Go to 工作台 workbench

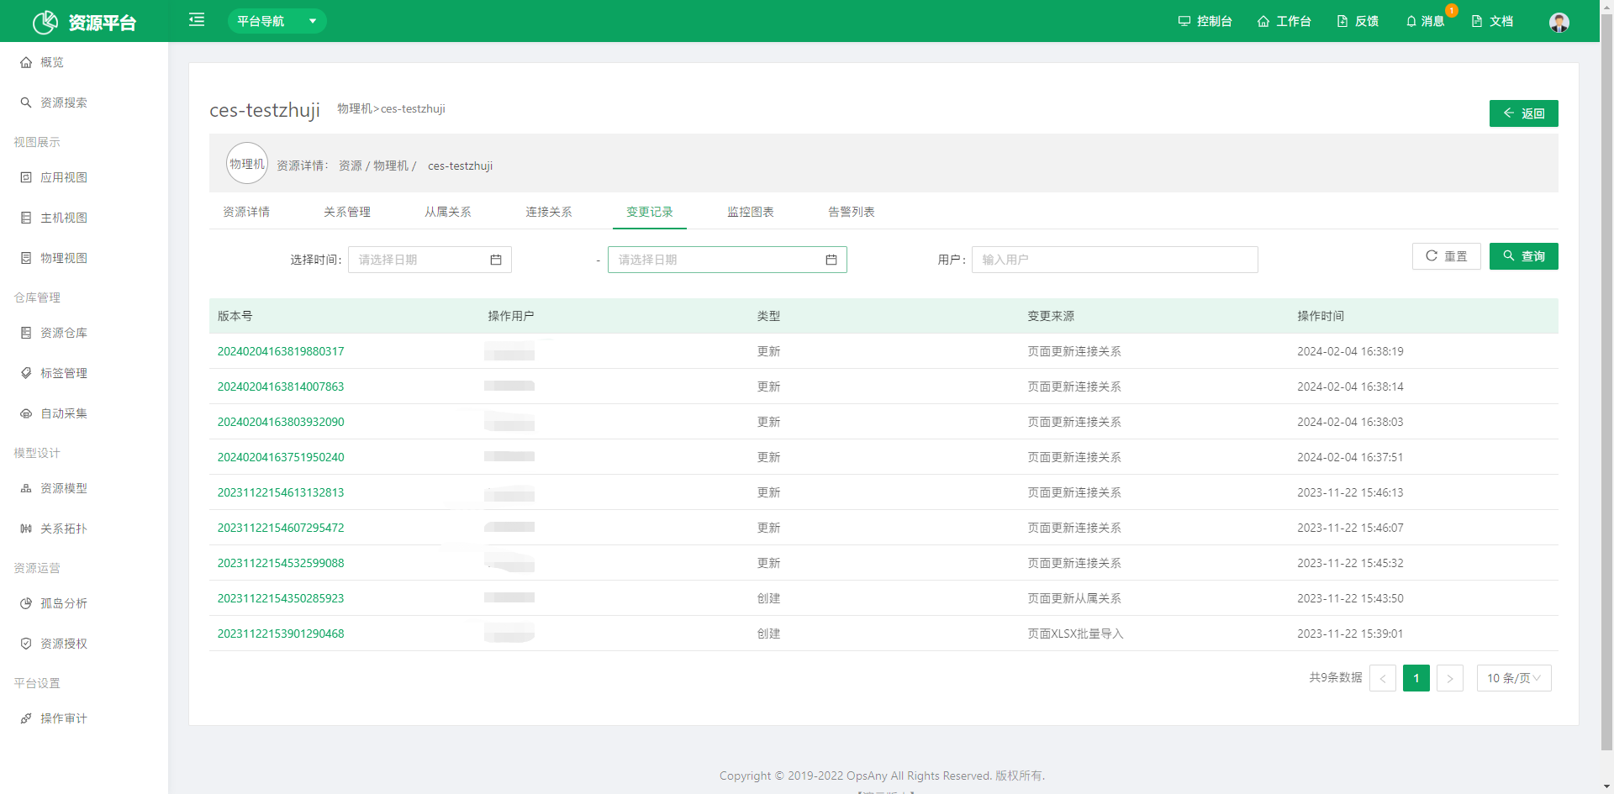click(x=1284, y=21)
